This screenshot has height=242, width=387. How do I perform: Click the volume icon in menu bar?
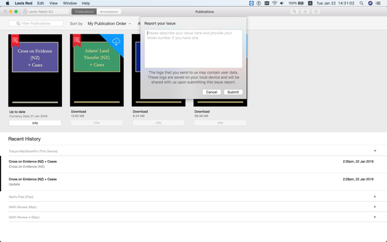[282, 3]
